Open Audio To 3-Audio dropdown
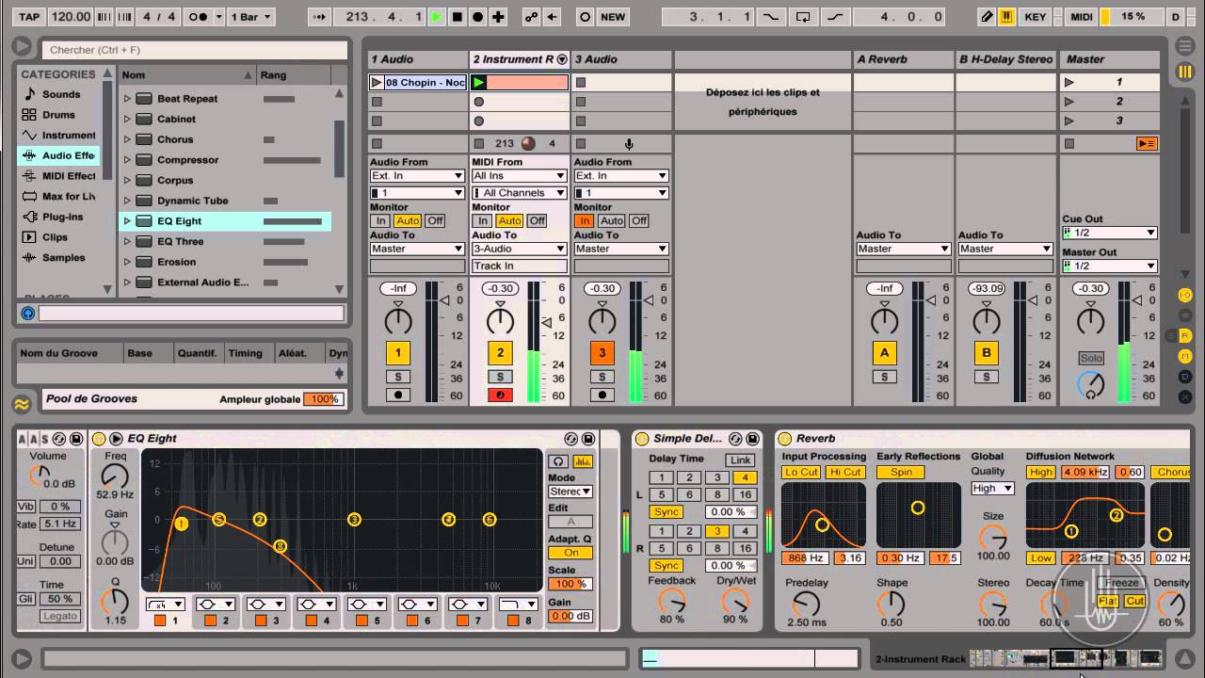The height and width of the screenshot is (678, 1205). click(519, 250)
